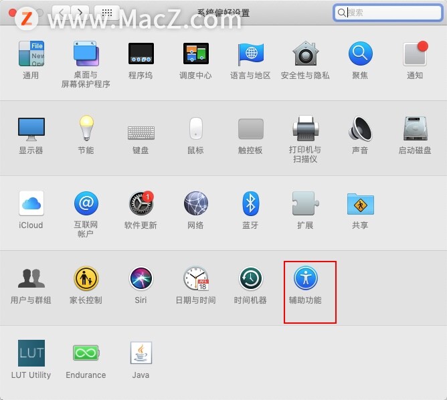Focus the 搜索 search field
This screenshot has width=447, height=400.
(387, 13)
